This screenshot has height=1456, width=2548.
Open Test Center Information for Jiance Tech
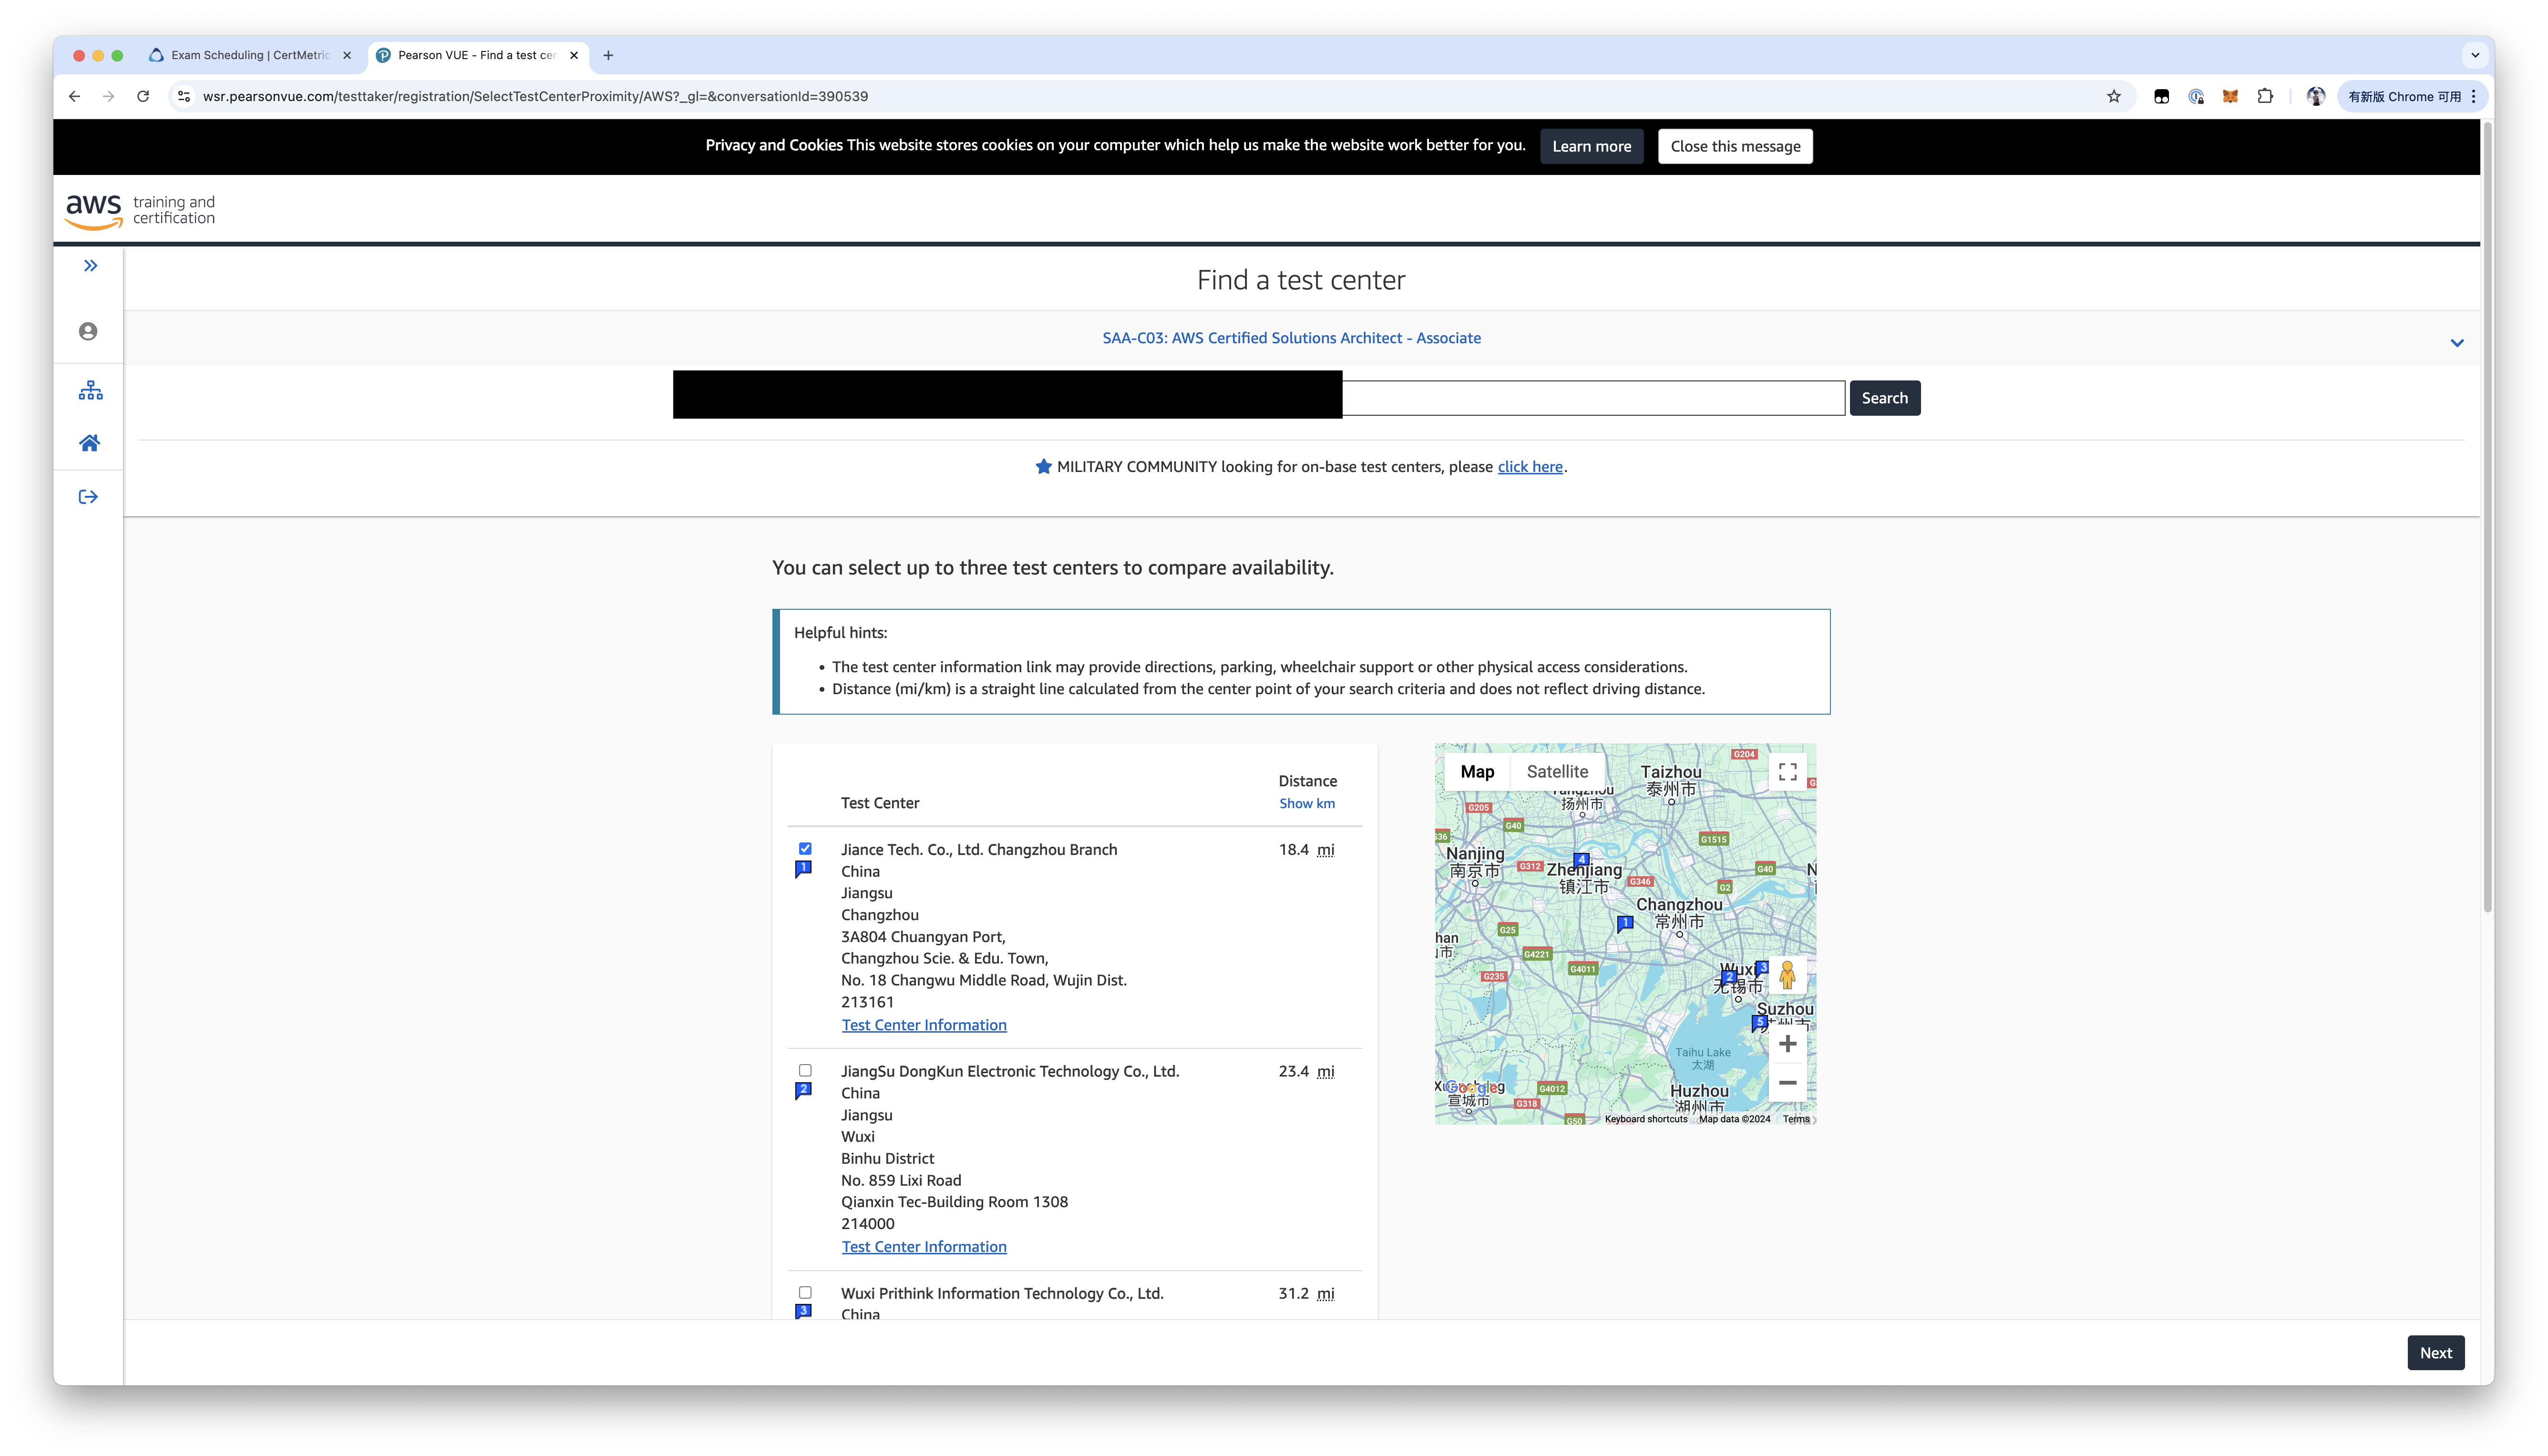923,1026
